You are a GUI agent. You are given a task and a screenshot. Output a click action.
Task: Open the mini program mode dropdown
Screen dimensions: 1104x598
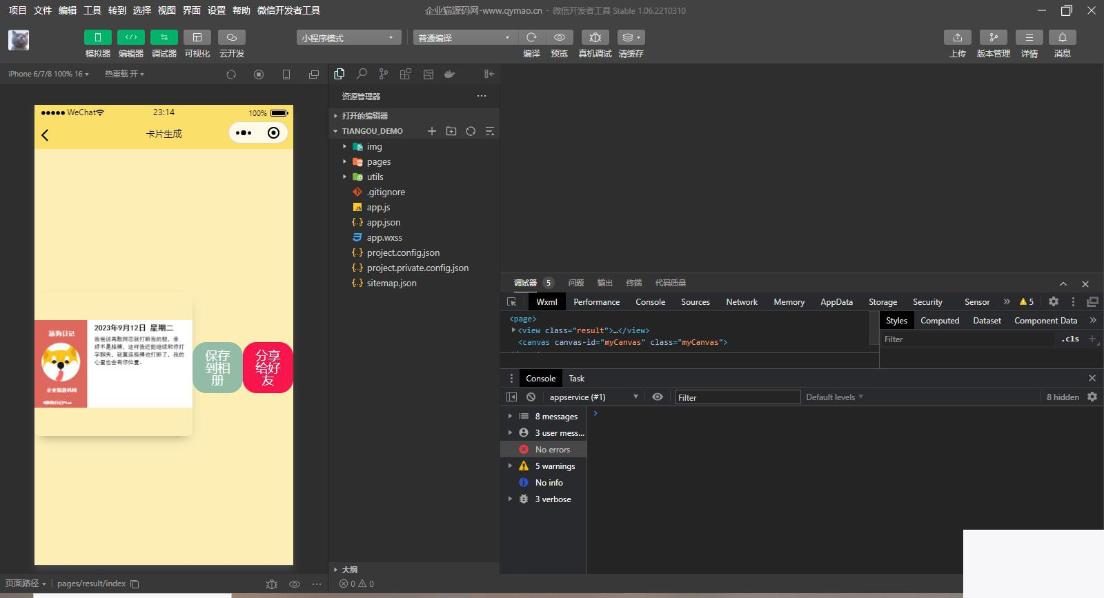click(x=348, y=38)
